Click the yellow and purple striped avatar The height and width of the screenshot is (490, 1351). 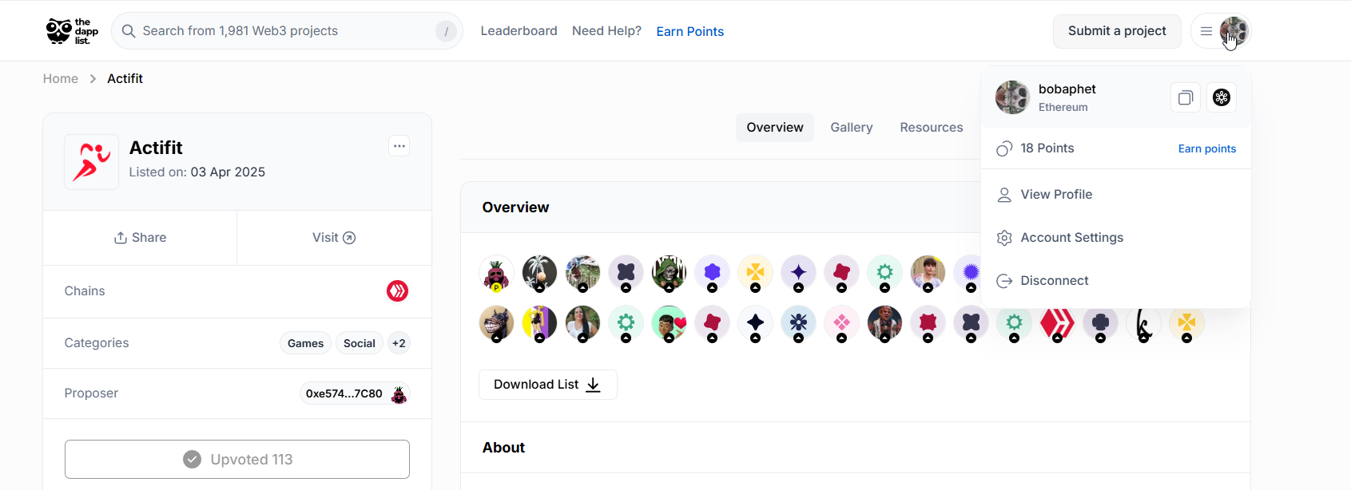pyautogui.click(x=539, y=322)
